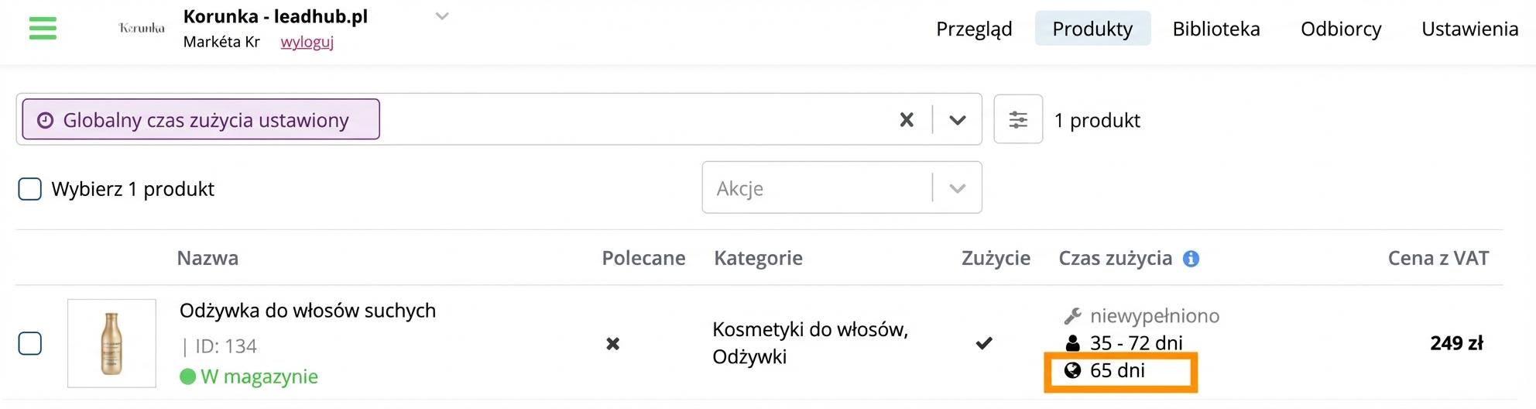Tick the Wybierz 1 produkt checkbox

[x=30, y=189]
